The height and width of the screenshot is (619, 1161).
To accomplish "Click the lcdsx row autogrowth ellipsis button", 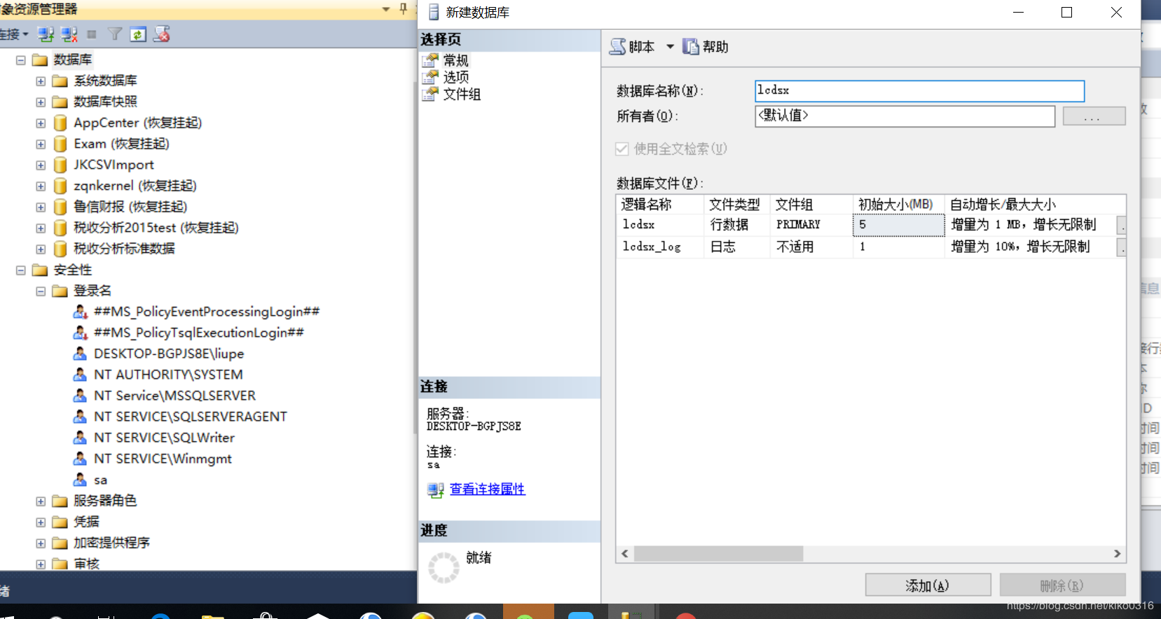I will (1121, 225).
